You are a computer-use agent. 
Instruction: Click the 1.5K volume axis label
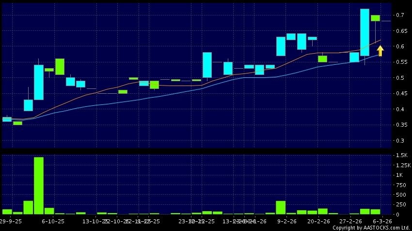[401, 155]
